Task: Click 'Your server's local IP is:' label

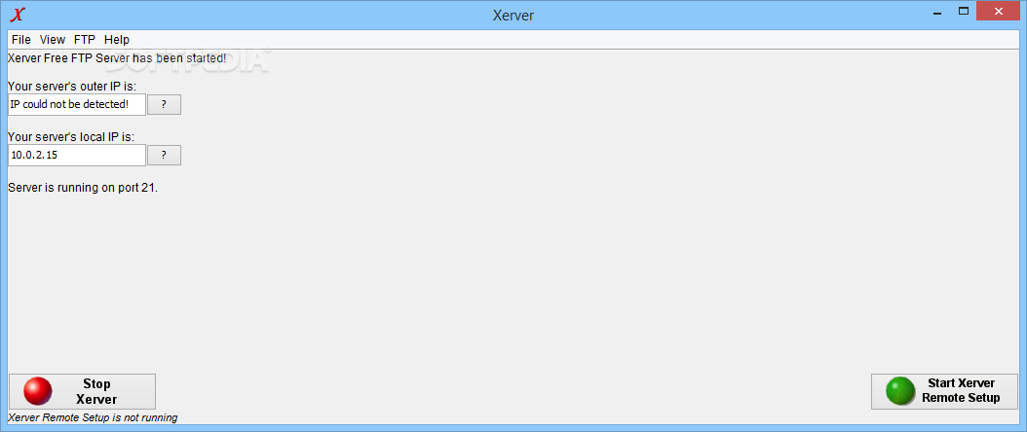Action: pyautogui.click(x=71, y=137)
